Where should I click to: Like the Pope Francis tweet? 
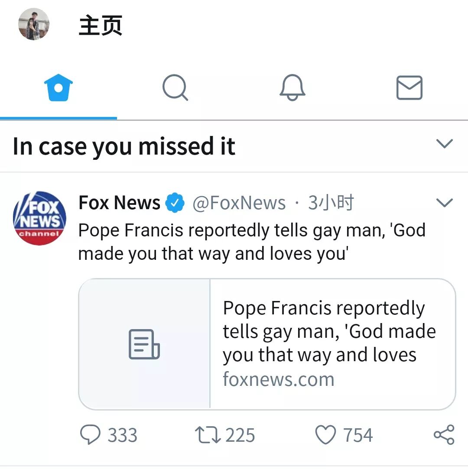[x=325, y=435]
